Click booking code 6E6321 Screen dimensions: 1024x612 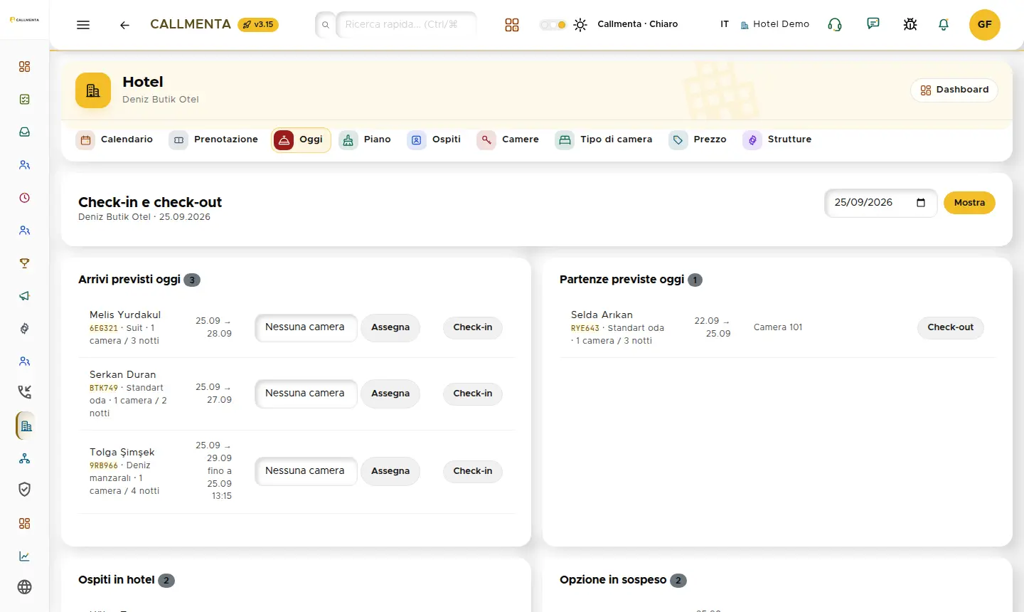coord(104,329)
